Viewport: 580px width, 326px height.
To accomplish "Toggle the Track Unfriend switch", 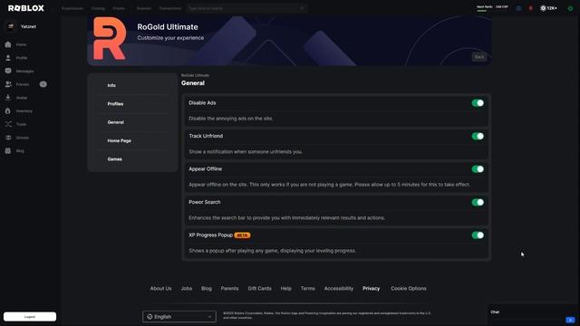I will pyautogui.click(x=478, y=136).
